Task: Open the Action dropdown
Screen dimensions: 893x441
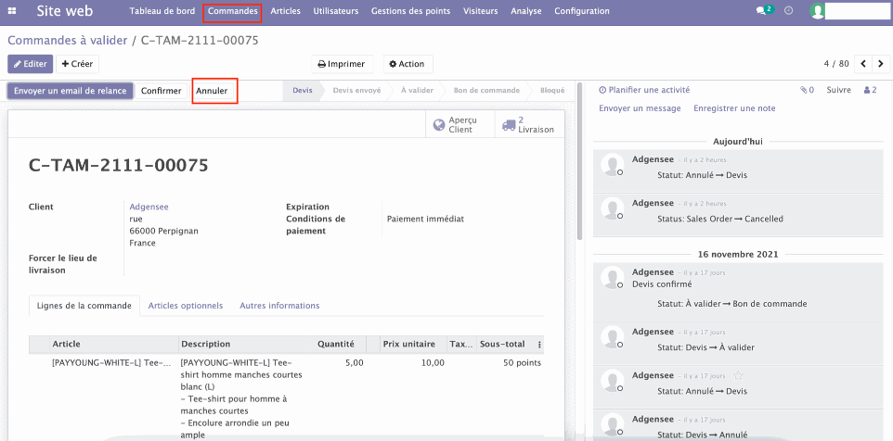Action: (407, 64)
